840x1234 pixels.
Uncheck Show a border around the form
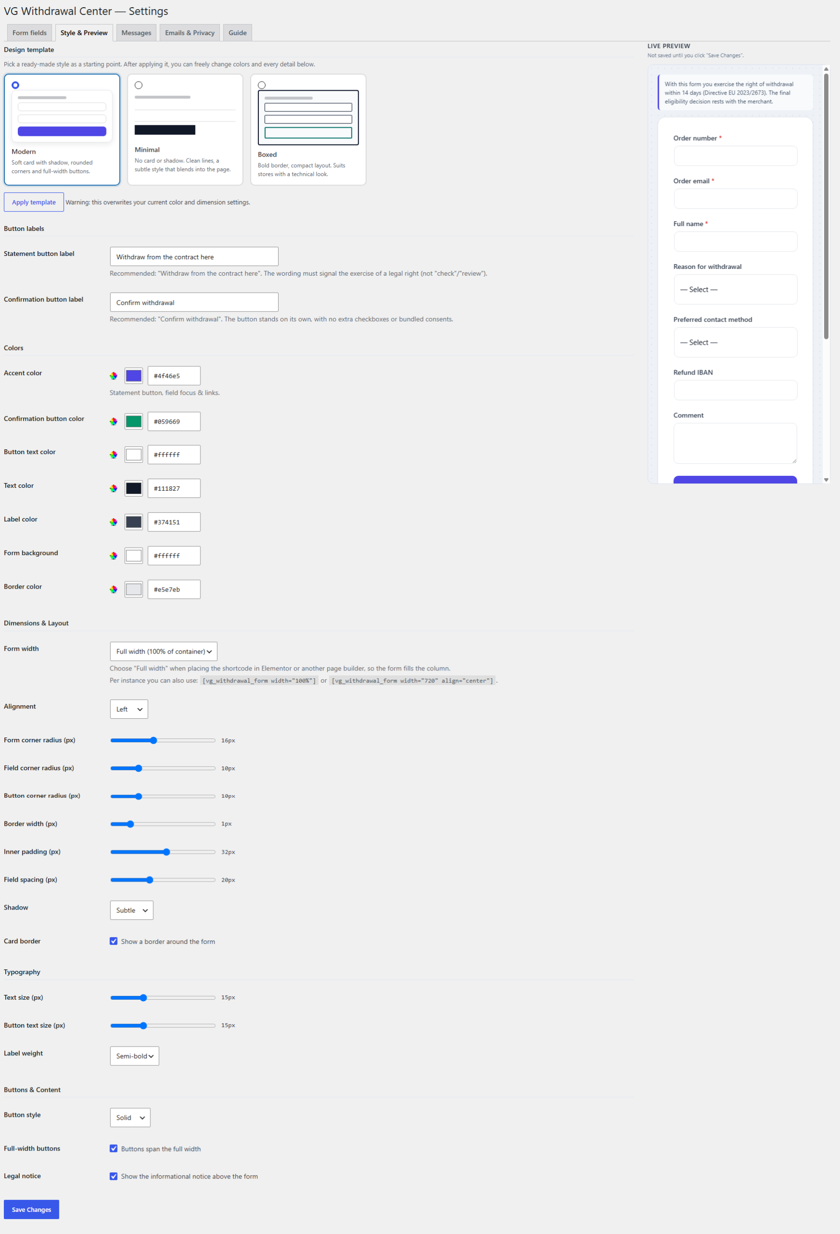coord(114,941)
